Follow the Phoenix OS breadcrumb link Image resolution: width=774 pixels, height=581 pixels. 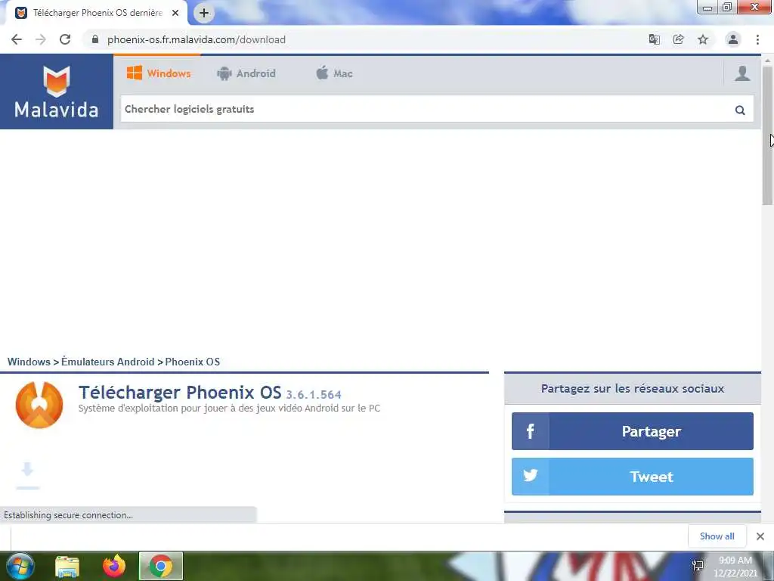(x=193, y=362)
